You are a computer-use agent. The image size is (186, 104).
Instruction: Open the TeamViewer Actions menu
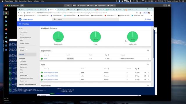(82, 5)
